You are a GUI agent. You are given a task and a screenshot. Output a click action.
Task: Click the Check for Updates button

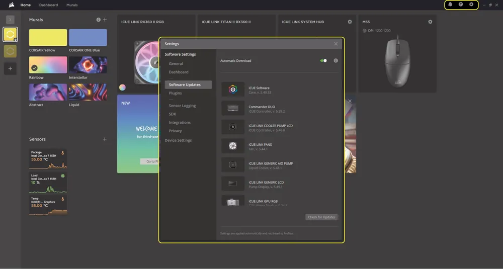(x=321, y=217)
